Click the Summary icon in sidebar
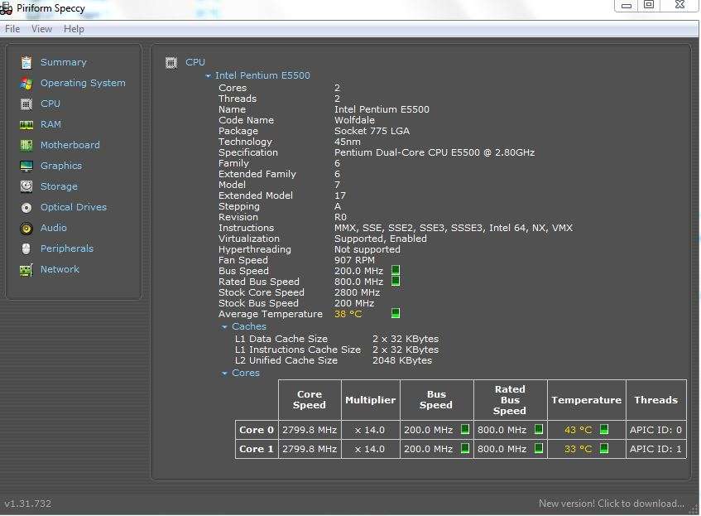 click(26, 62)
